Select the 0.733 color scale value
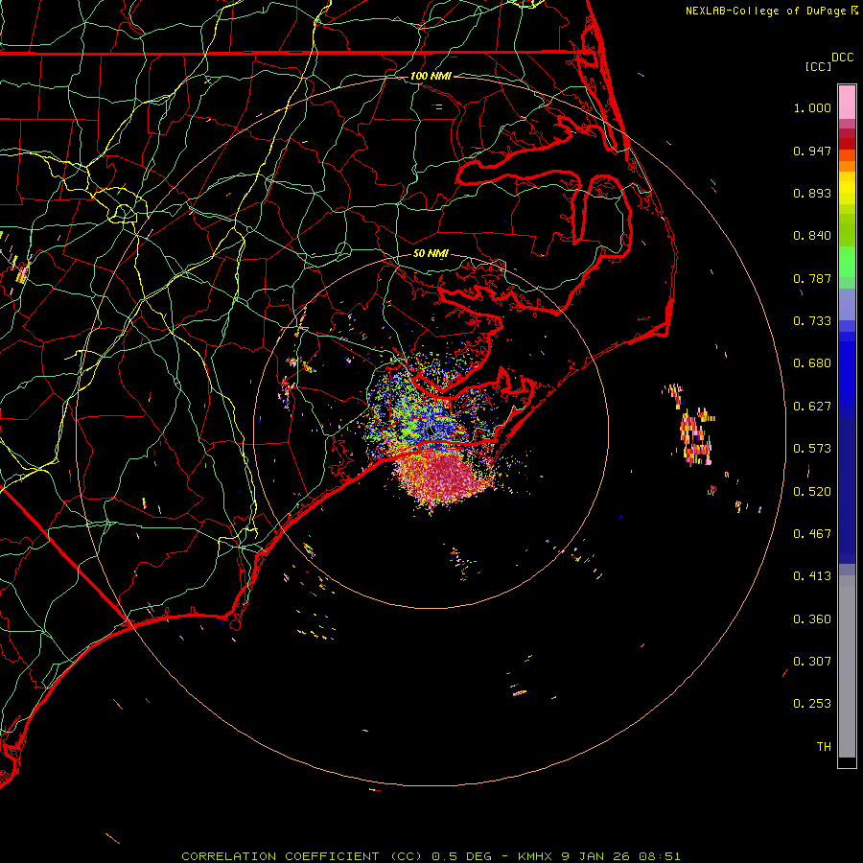Screen dimensions: 863x863 812,321
